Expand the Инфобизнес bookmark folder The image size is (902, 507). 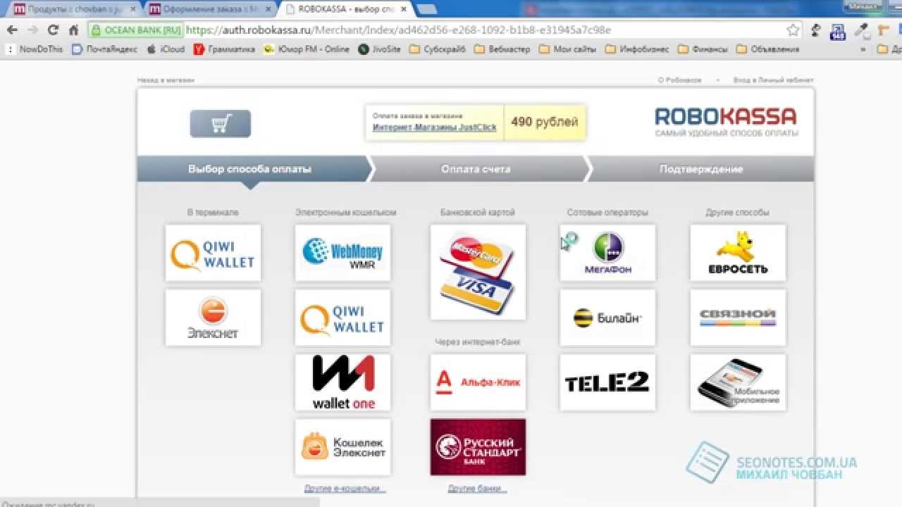point(636,49)
